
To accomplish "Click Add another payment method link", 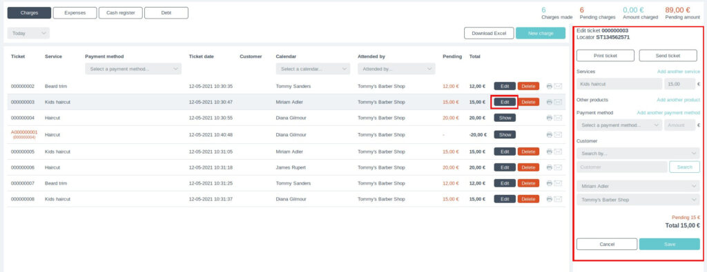I will pyautogui.click(x=668, y=113).
